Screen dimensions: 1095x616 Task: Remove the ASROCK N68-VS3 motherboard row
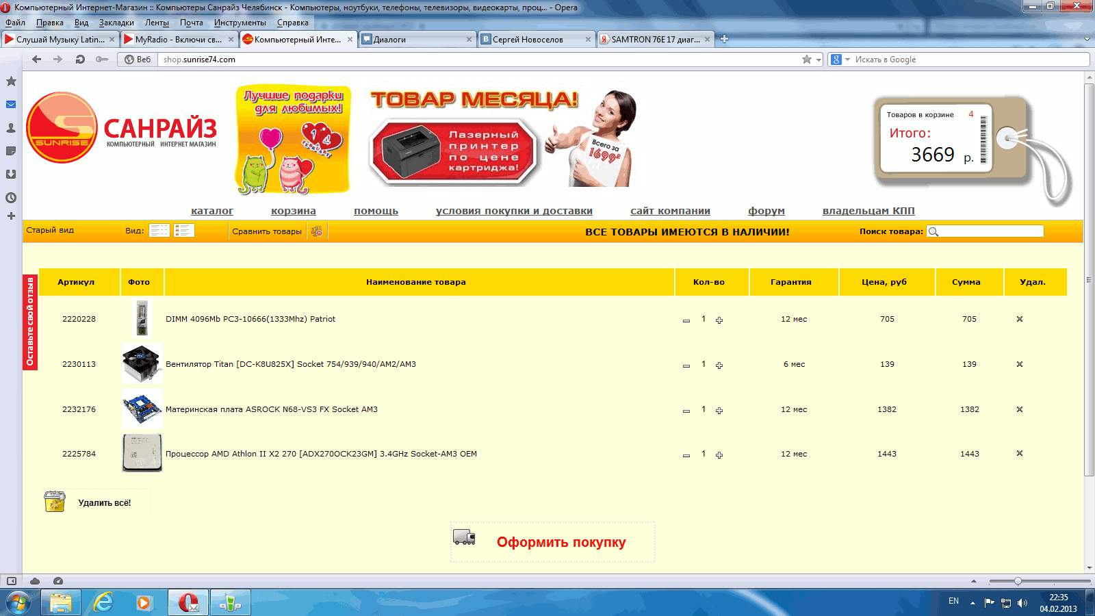pyautogui.click(x=1020, y=409)
